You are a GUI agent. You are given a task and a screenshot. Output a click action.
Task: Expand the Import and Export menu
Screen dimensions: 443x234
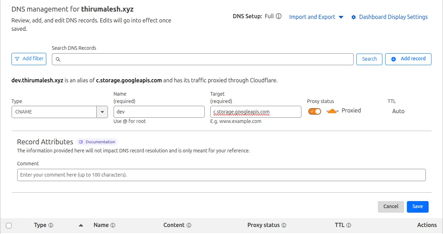click(x=316, y=17)
